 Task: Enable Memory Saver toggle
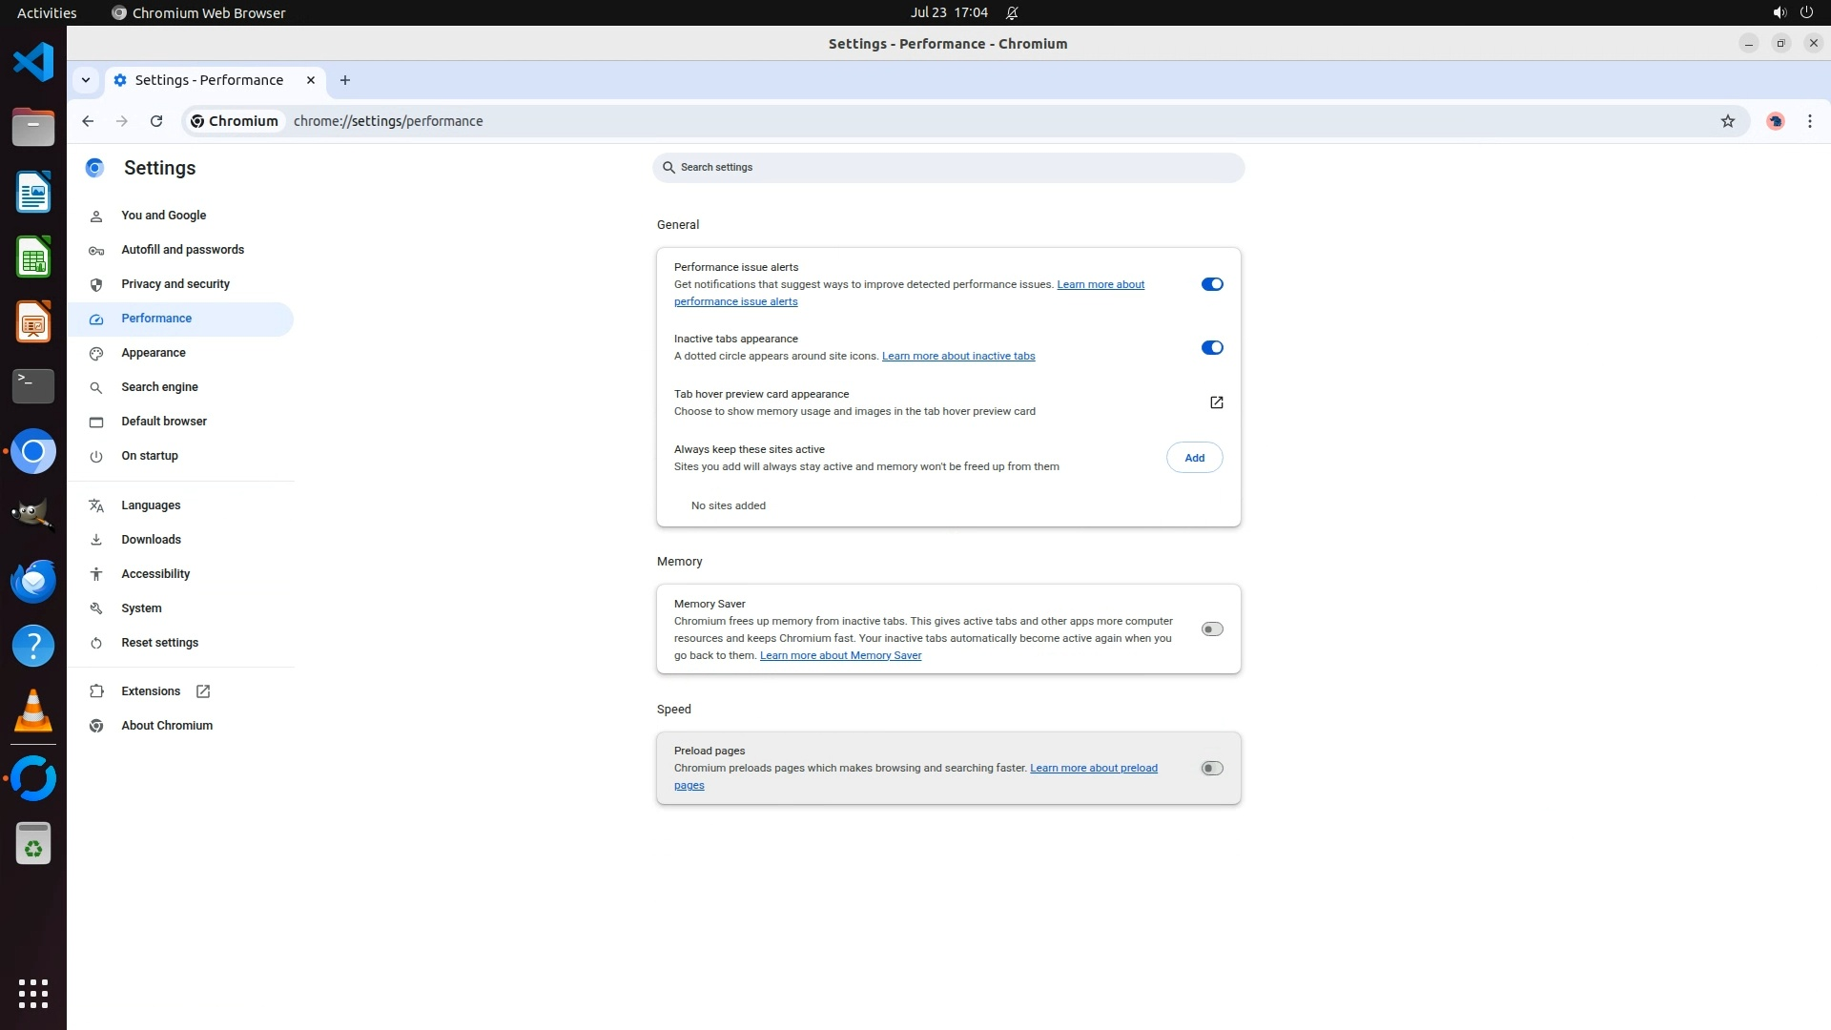pos(1211,629)
